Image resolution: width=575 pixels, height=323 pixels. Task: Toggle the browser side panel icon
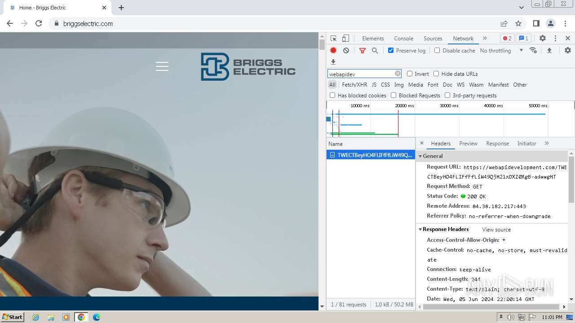(536, 23)
